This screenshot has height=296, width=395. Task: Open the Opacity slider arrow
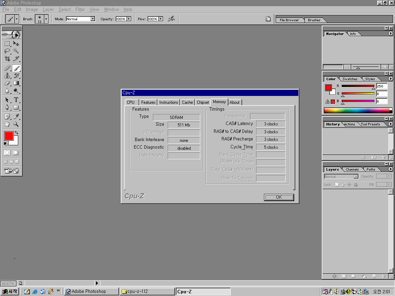click(129, 19)
